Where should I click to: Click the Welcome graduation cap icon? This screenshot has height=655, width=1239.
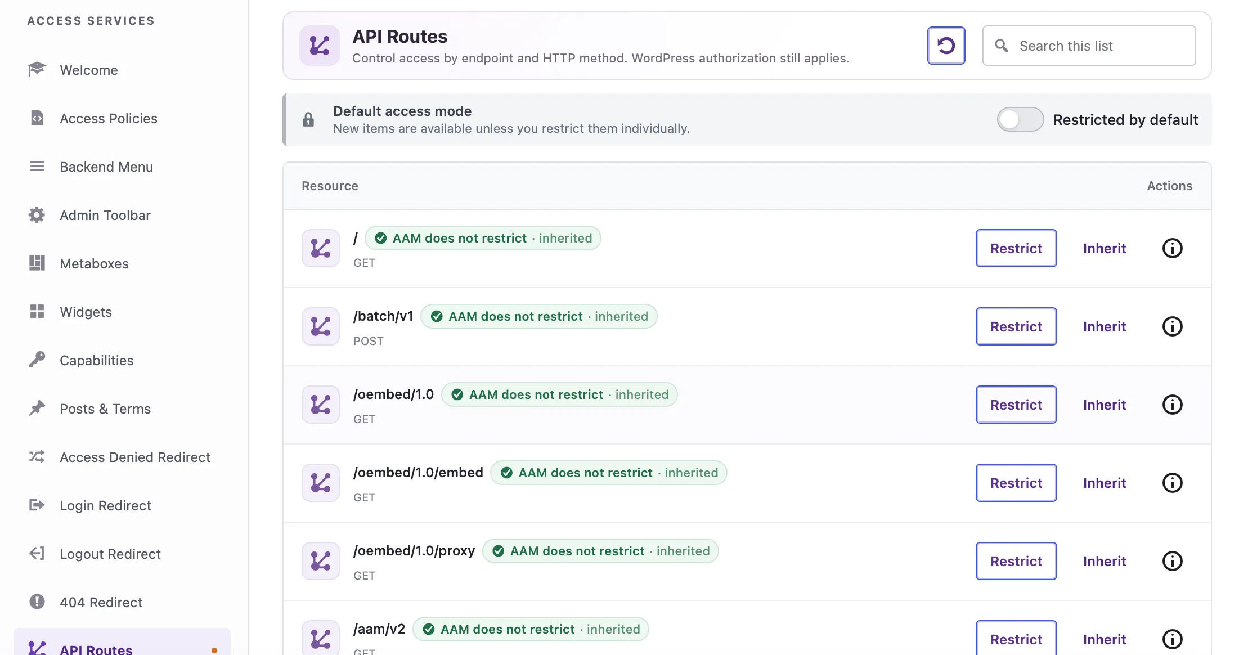37,70
